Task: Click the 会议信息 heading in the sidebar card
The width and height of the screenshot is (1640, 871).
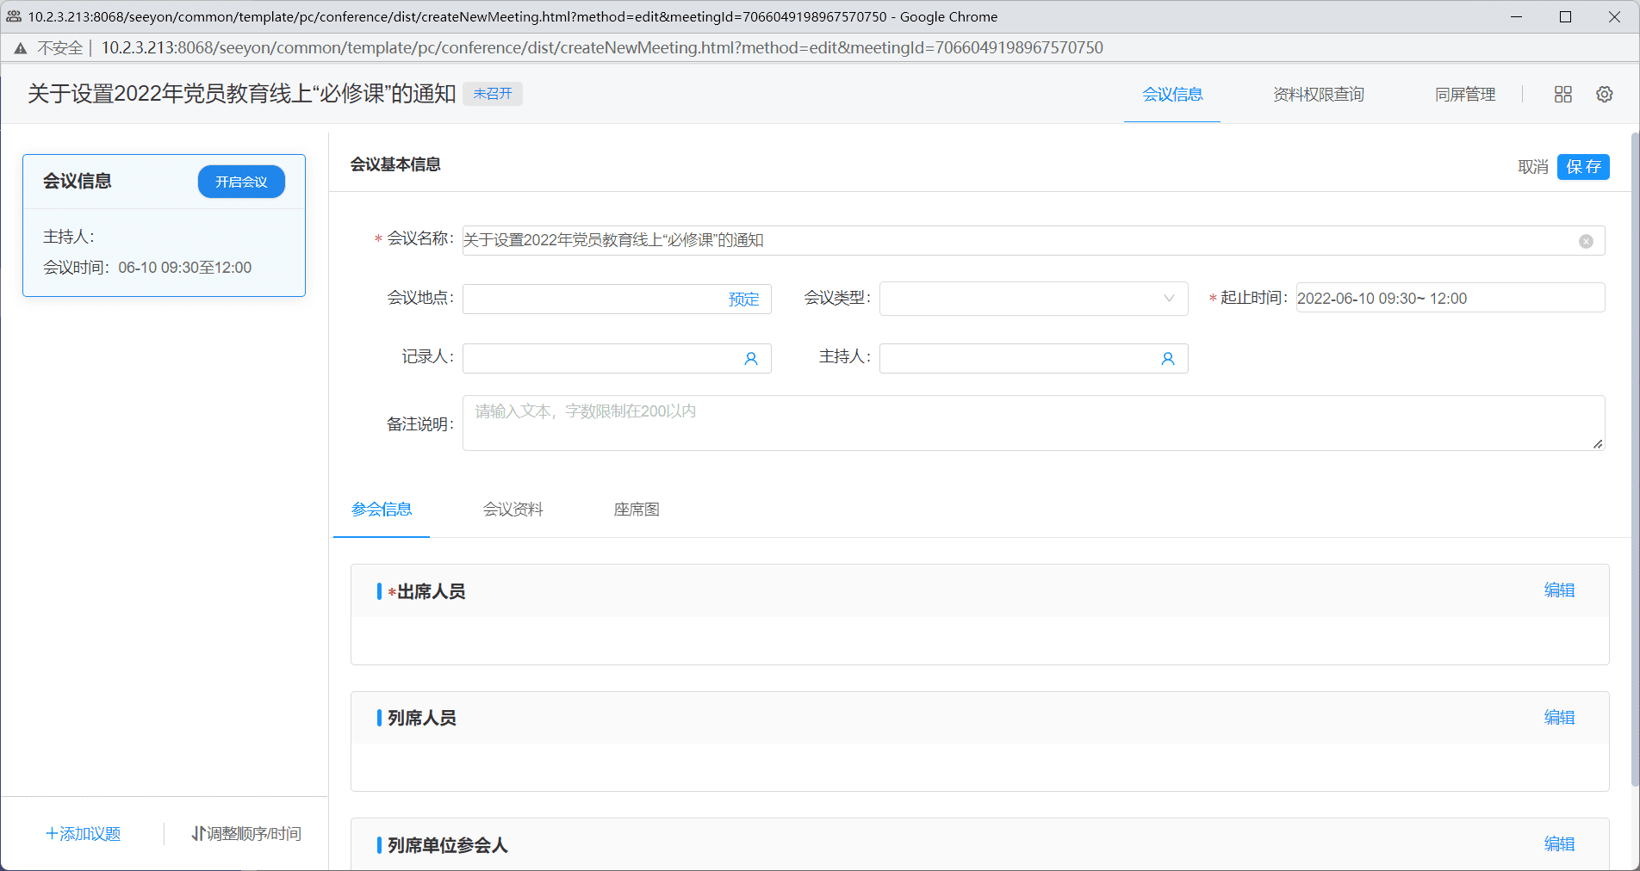Action: pos(78,182)
